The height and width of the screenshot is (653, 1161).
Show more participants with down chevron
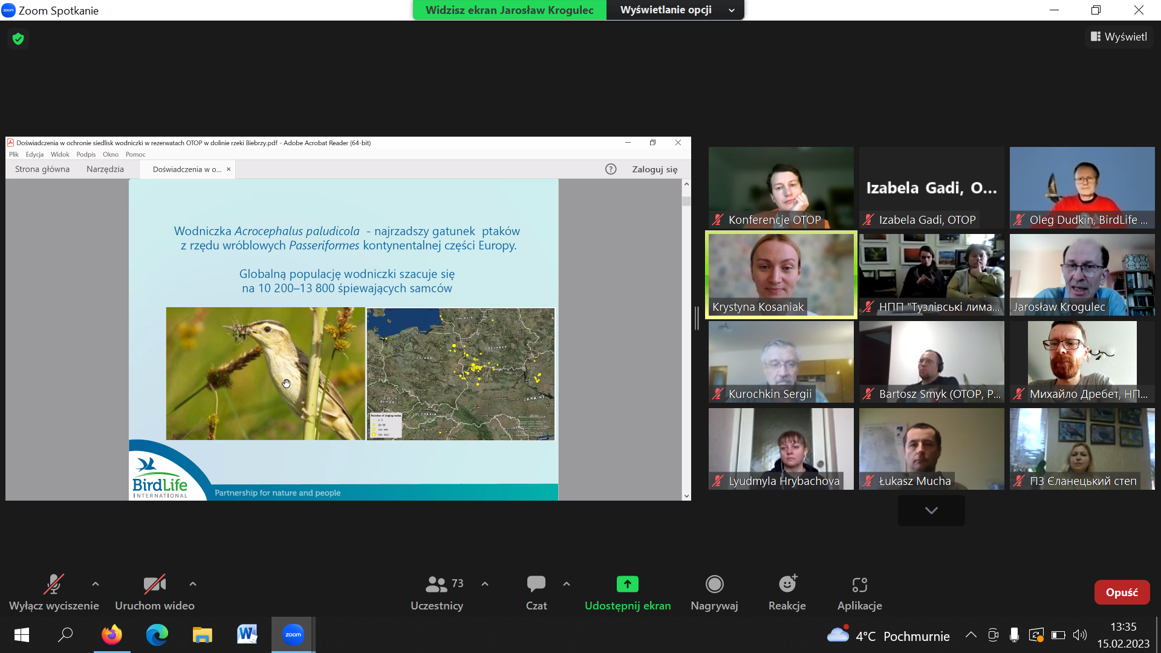coord(931,510)
